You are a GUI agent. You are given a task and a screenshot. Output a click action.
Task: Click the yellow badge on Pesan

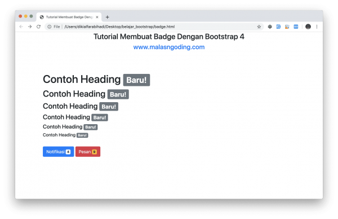94,152
